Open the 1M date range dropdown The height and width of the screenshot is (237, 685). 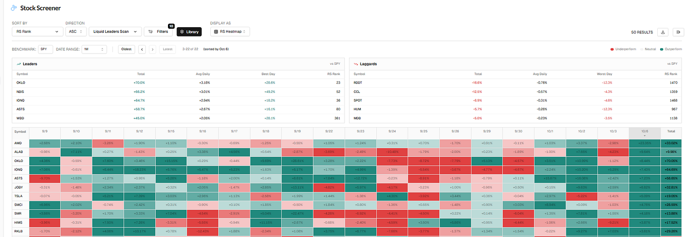[94, 49]
